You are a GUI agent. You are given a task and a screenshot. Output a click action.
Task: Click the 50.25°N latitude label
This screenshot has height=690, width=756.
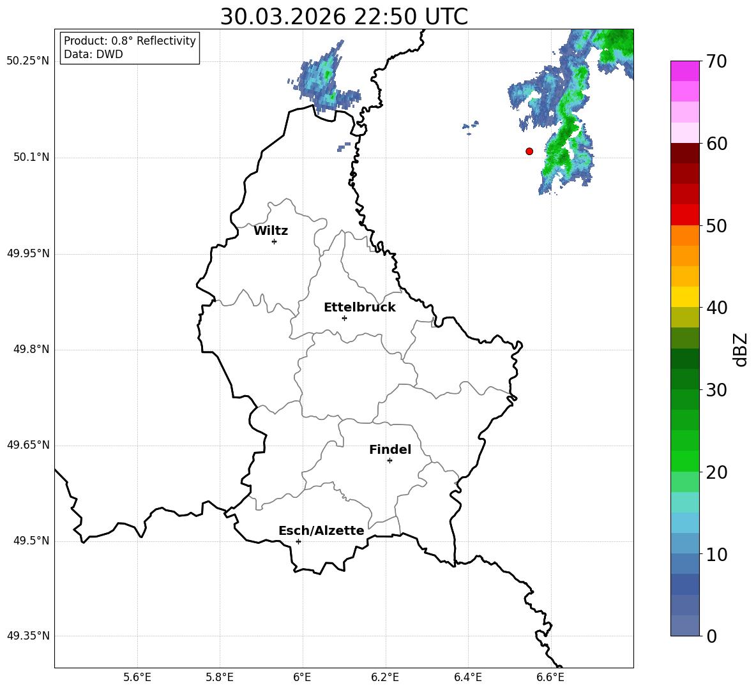pos(28,61)
